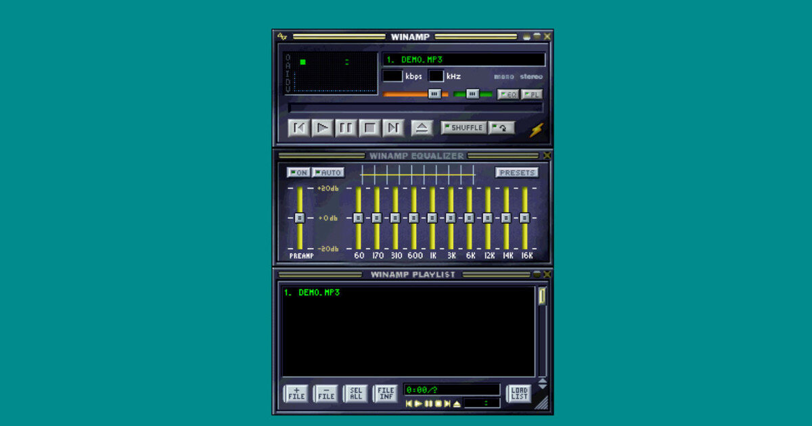Start playback with the main Play button
The image size is (812, 426).
click(x=322, y=128)
